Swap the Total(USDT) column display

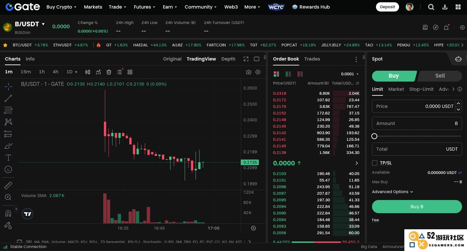[x=357, y=83]
